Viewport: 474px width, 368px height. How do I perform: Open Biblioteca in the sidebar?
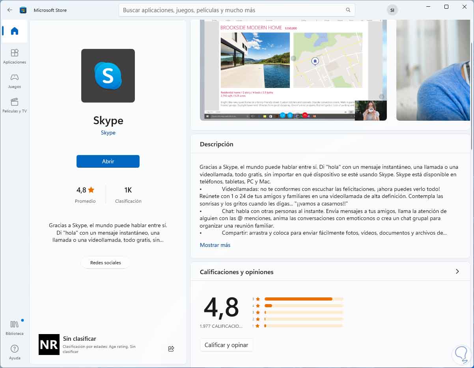[x=15, y=328]
